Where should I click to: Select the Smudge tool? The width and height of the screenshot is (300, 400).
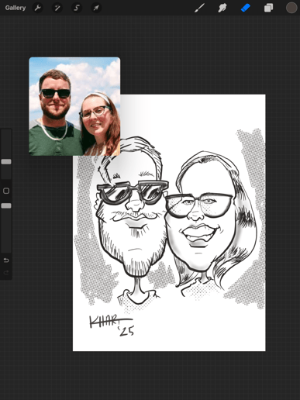point(222,8)
